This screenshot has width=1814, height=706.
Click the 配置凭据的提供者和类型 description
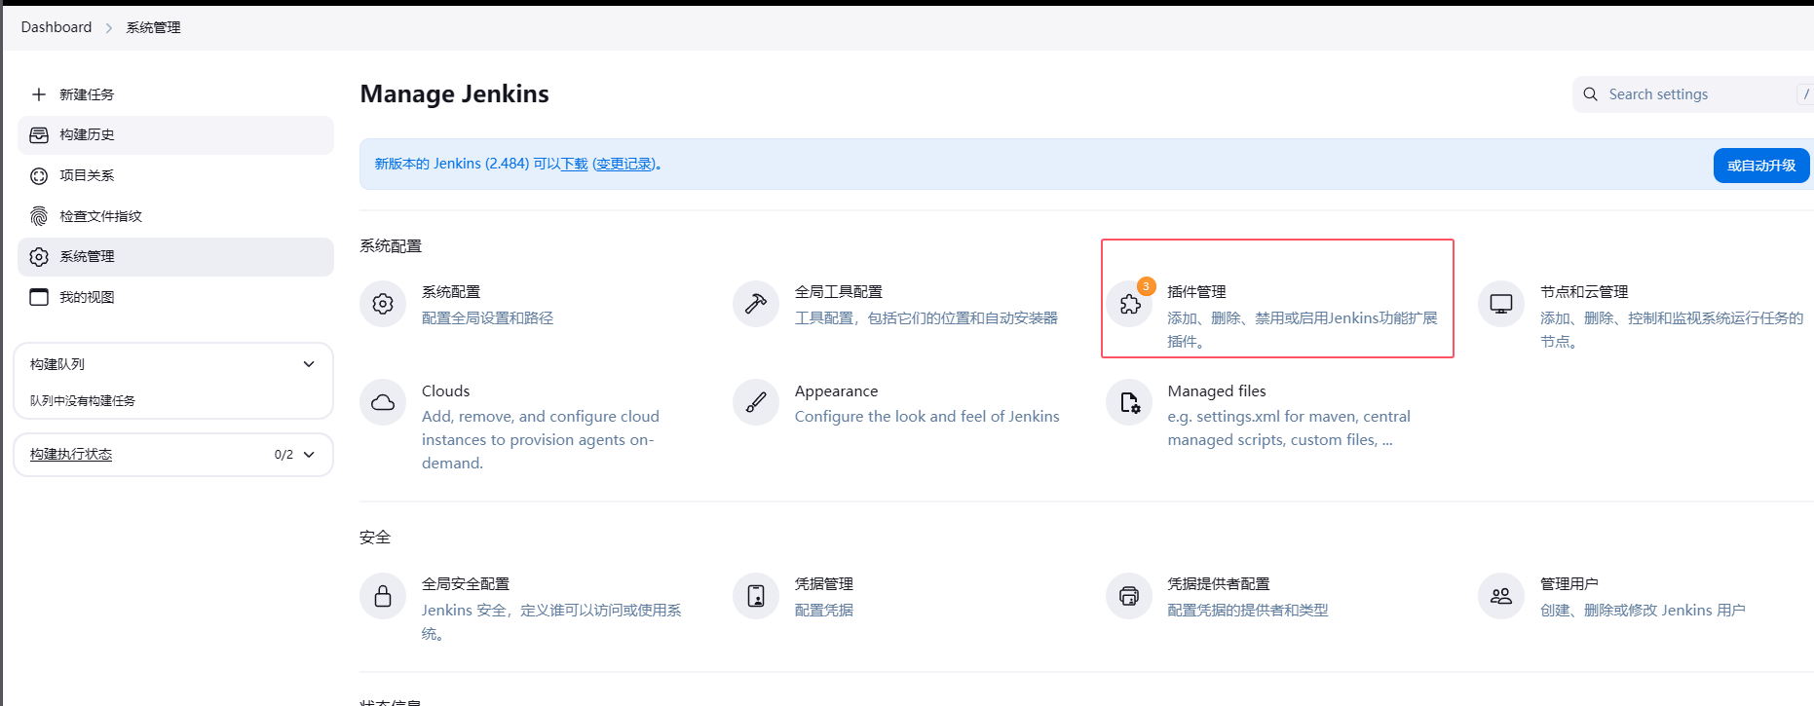pos(1248,611)
